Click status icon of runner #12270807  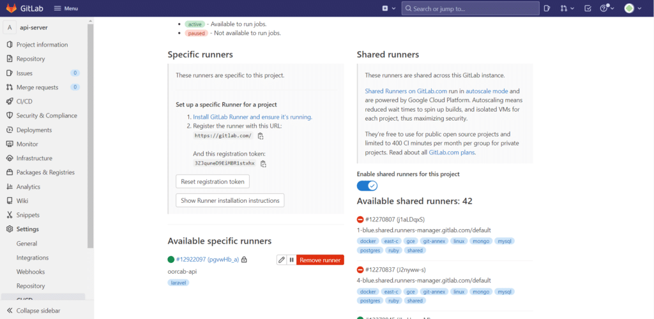click(x=360, y=219)
